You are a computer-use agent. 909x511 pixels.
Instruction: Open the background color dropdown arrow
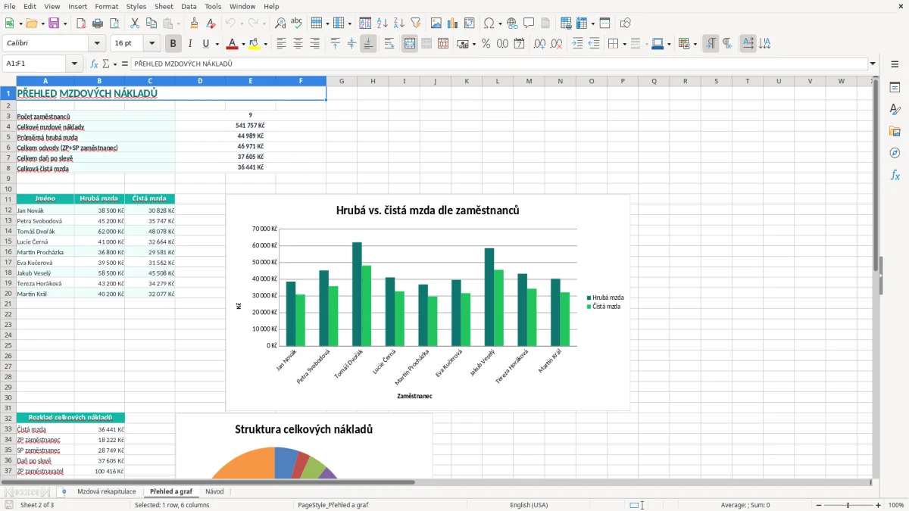tap(265, 44)
